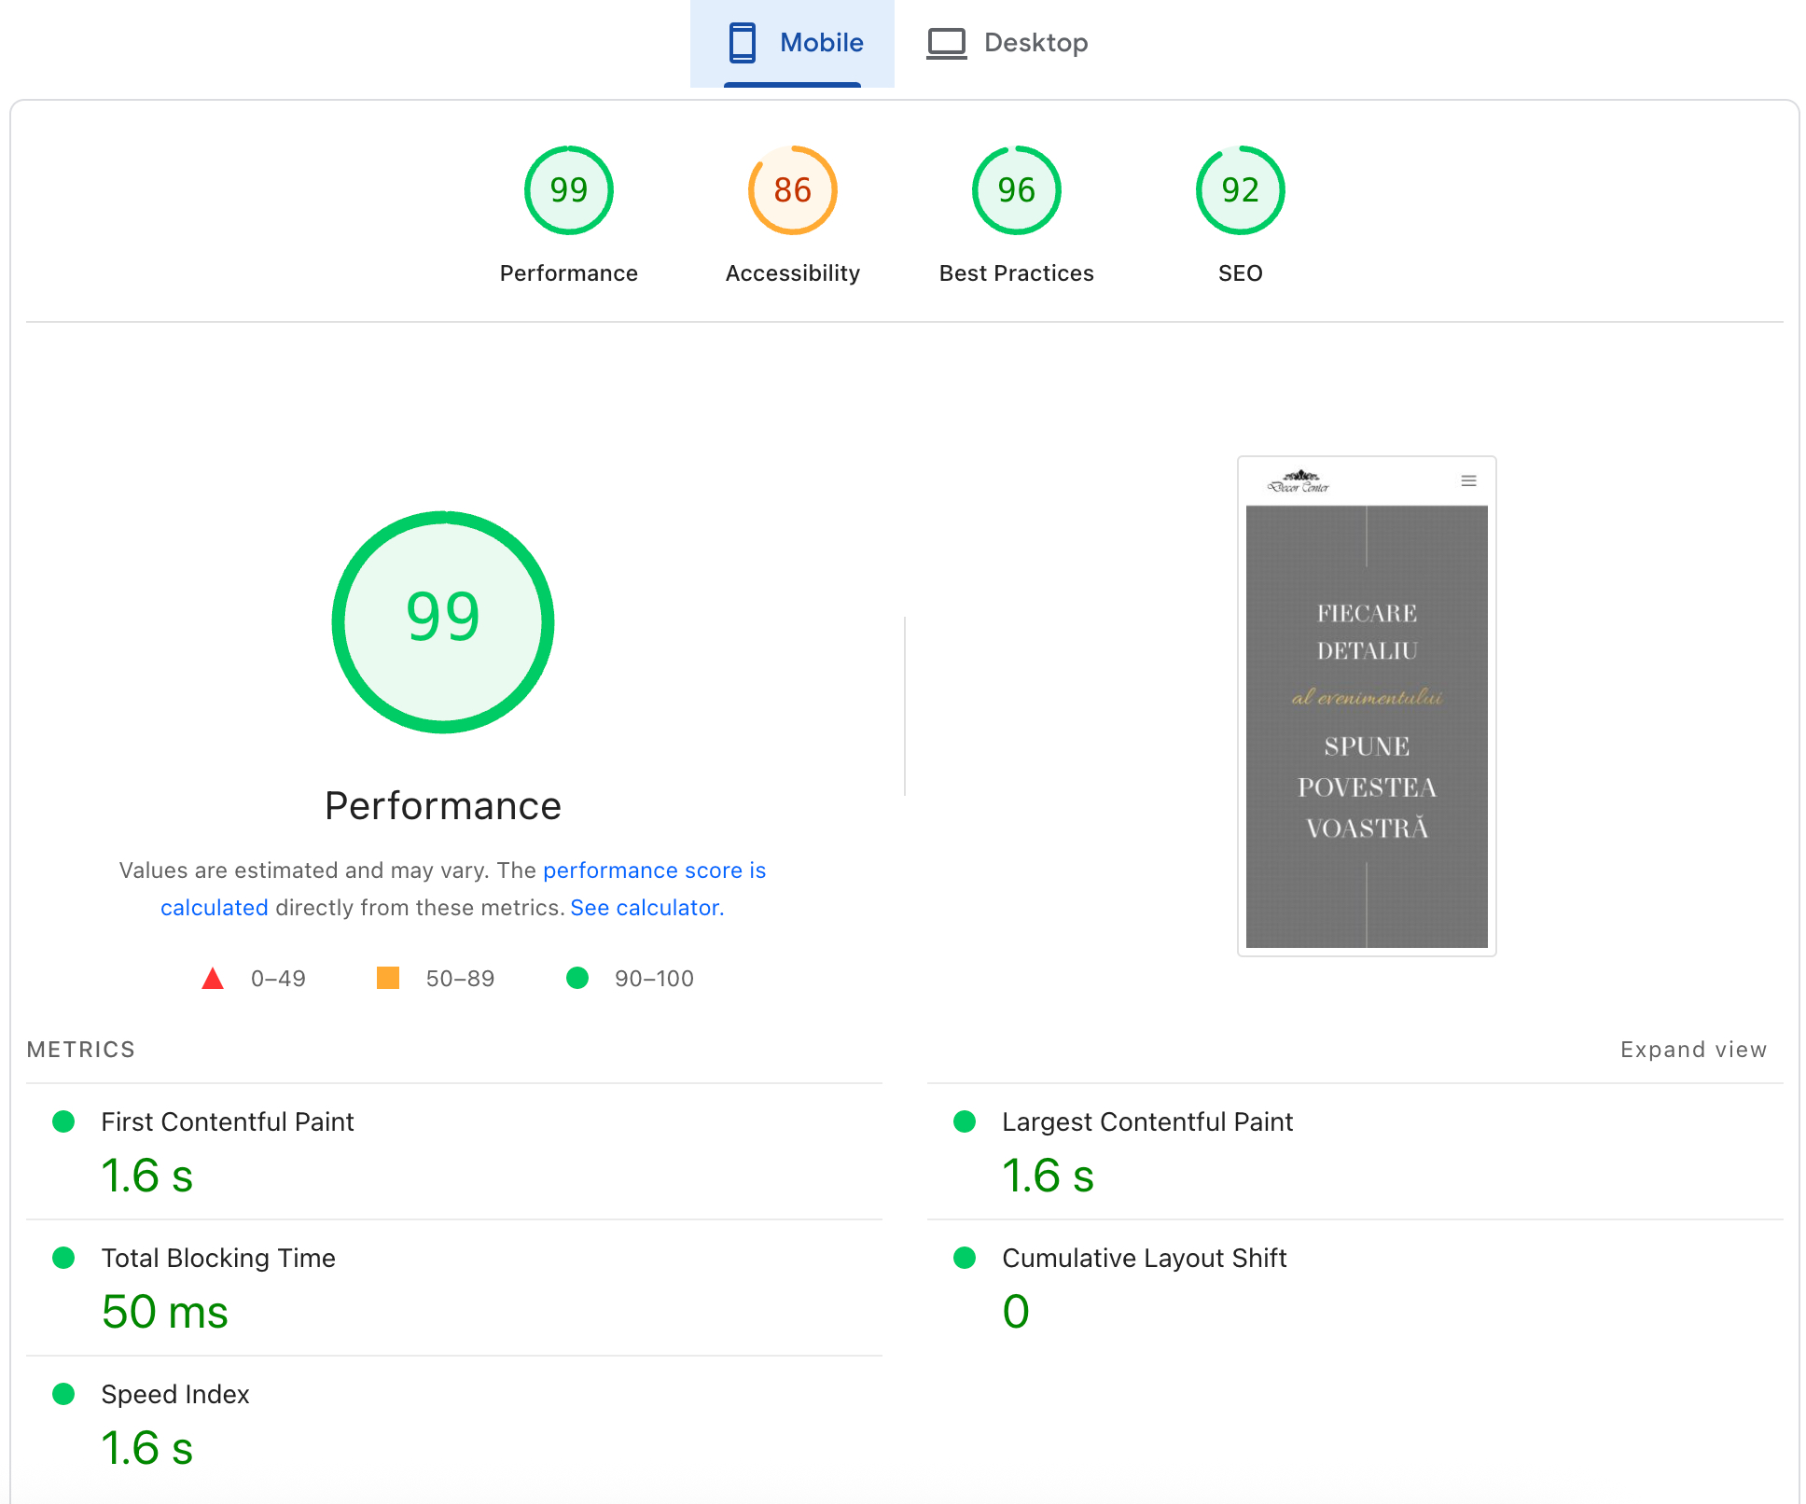Click the Total Blocking Time metric
This screenshot has width=1806, height=1504.
(217, 1258)
